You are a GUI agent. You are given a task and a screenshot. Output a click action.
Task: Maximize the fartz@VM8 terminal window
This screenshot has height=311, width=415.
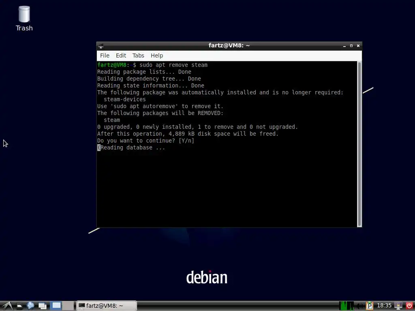[351, 46]
